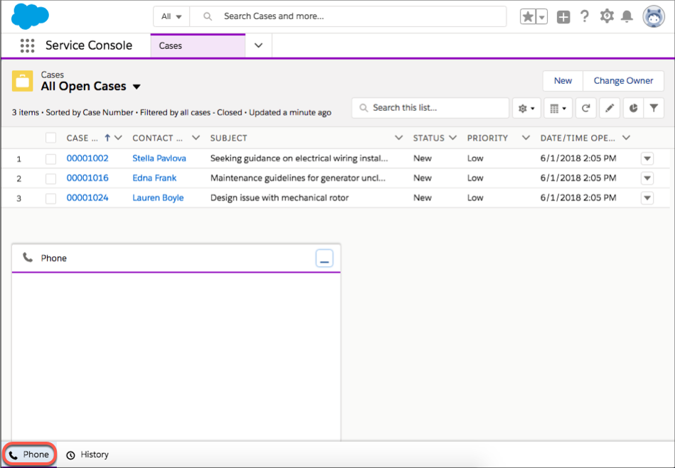Open navigation menu chevron beside Cases tab
Viewport: 675px width, 468px height.
click(x=258, y=45)
